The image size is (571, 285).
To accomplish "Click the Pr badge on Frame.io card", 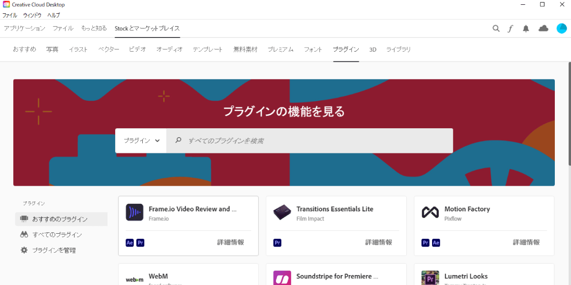I will [140, 243].
